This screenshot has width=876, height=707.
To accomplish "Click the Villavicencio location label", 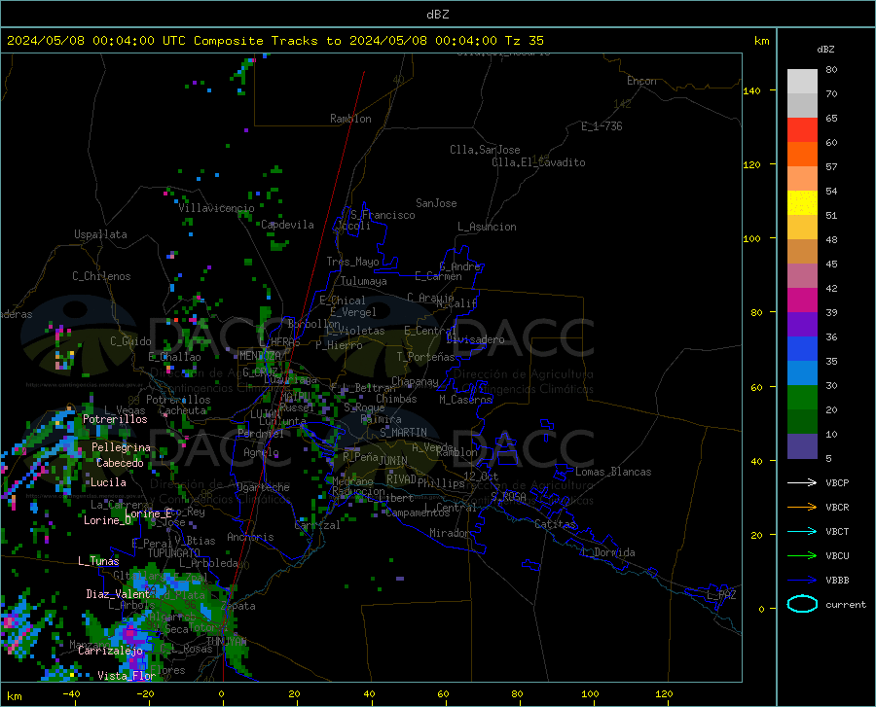I will (x=216, y=208).
